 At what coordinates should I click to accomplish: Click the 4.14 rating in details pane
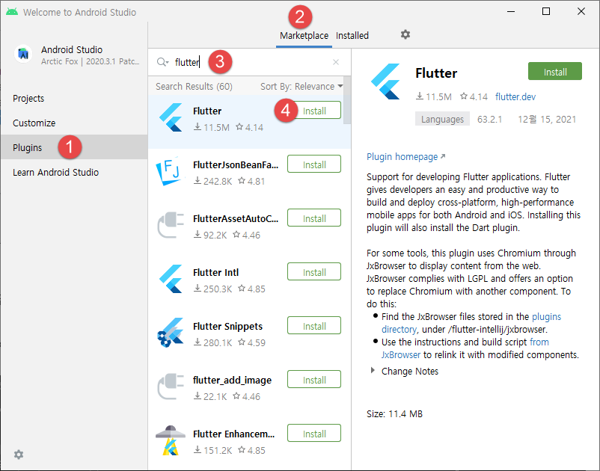(474, 96)
